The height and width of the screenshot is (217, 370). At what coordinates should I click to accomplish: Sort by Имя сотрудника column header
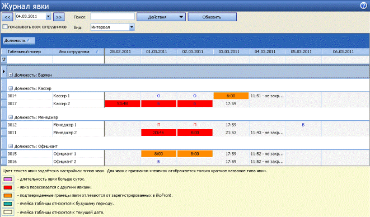(78, 51)
